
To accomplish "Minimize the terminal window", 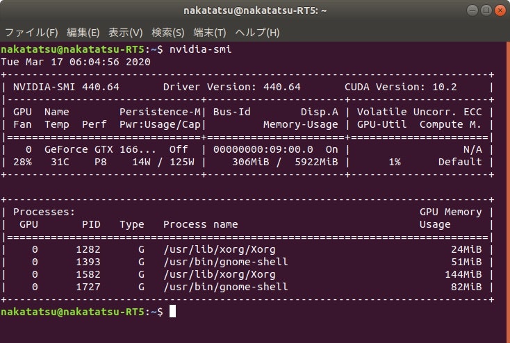I will click(x=472, y=10).
